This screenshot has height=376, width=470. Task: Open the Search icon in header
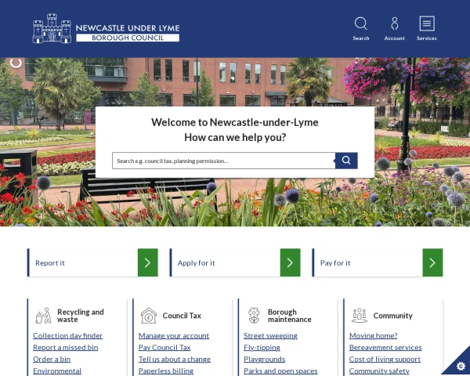click(360, 23)
